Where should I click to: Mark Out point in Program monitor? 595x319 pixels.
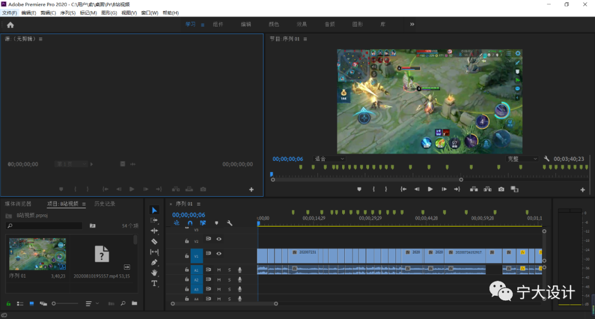click(x=386, y=190)
